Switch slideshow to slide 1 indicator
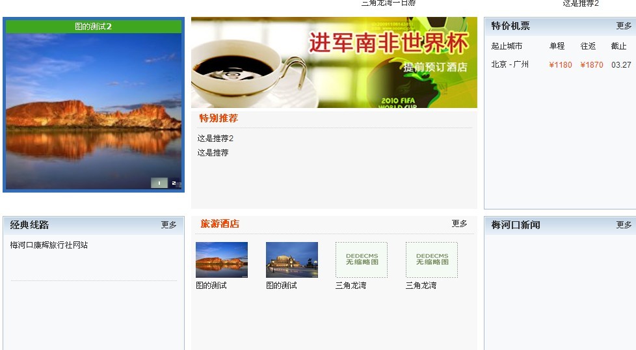The width and height of the screenshot is (636, 350). (x=159, y=183)
